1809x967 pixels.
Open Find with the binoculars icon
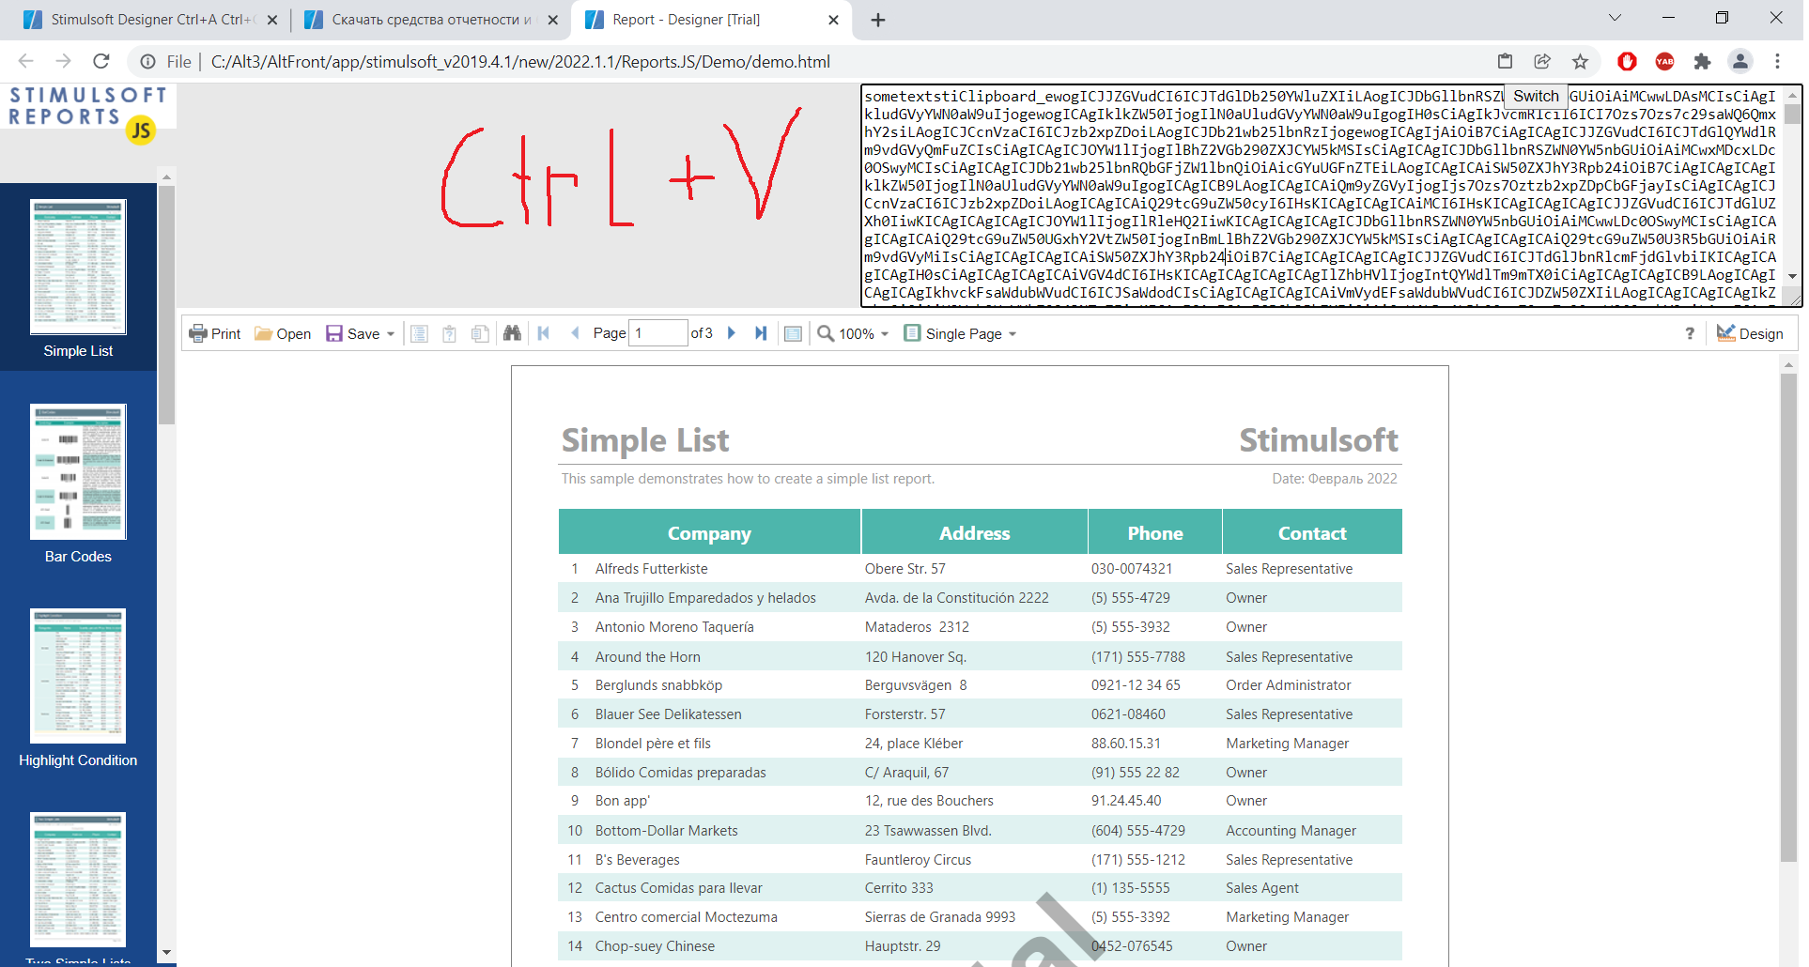[x=512, y=333]
